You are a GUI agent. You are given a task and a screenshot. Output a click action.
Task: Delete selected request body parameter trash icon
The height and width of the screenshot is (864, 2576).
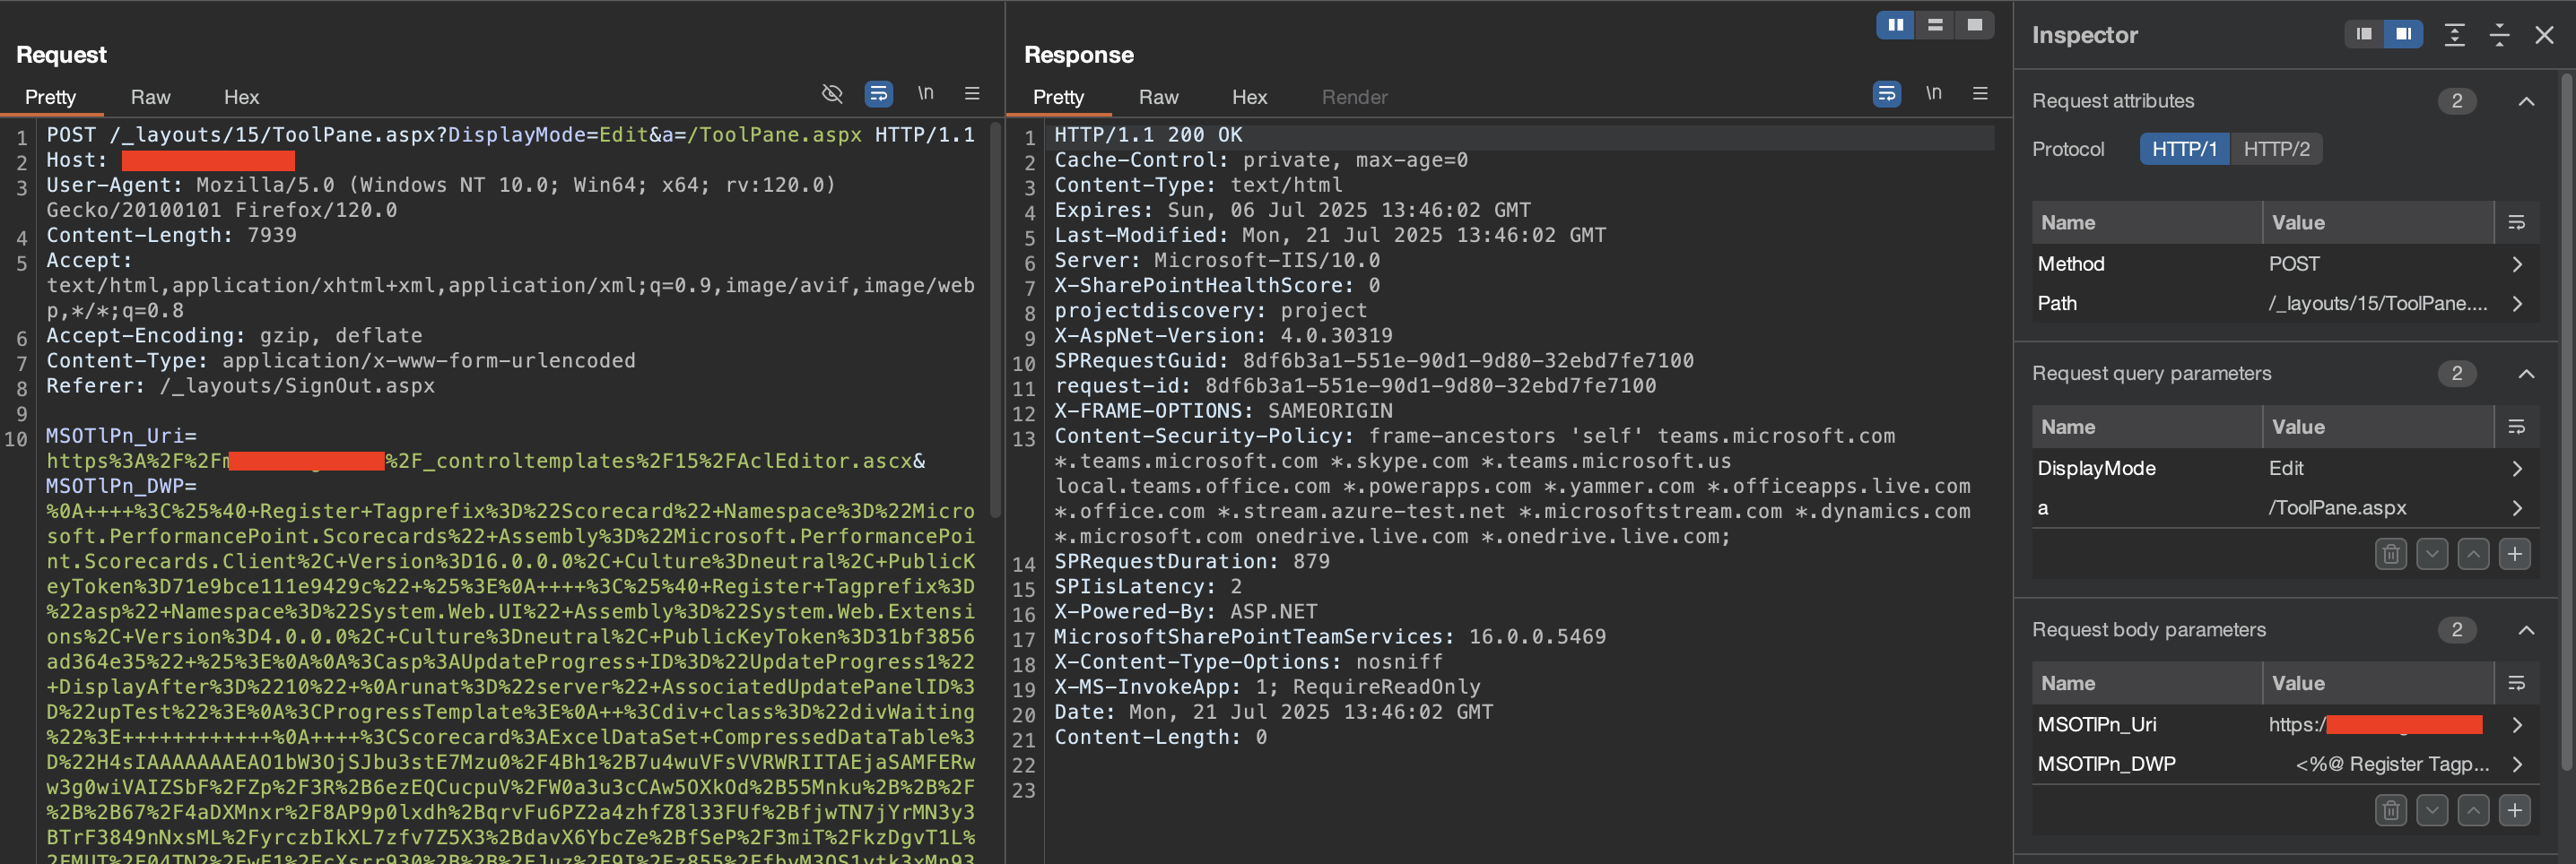point(2391,810)
